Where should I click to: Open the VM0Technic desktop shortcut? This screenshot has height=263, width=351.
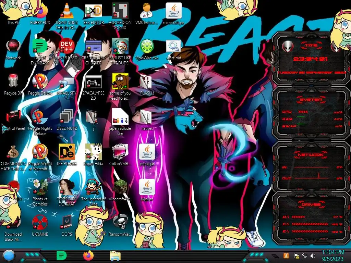pyautogui.click(x=147, y=13)
